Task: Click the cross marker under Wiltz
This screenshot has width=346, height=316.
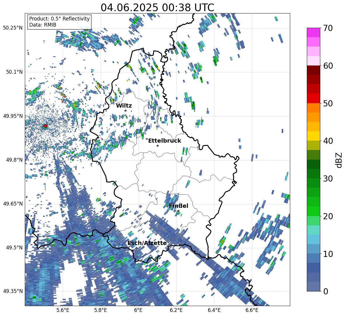Action: [x=125, y=110]
